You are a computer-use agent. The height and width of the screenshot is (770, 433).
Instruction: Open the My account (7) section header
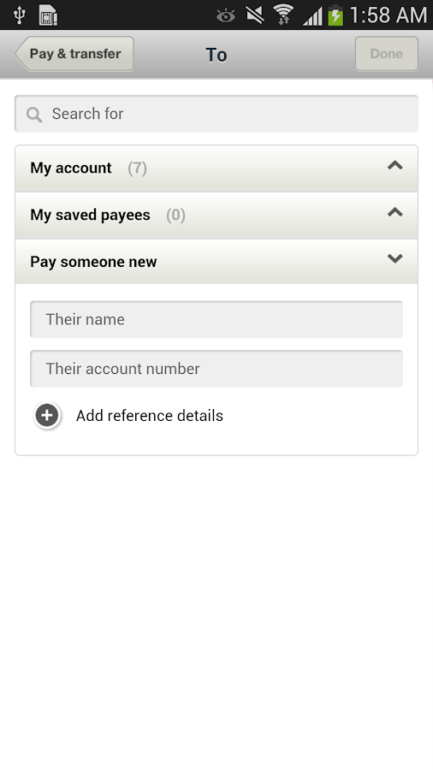tap(216, 169)
